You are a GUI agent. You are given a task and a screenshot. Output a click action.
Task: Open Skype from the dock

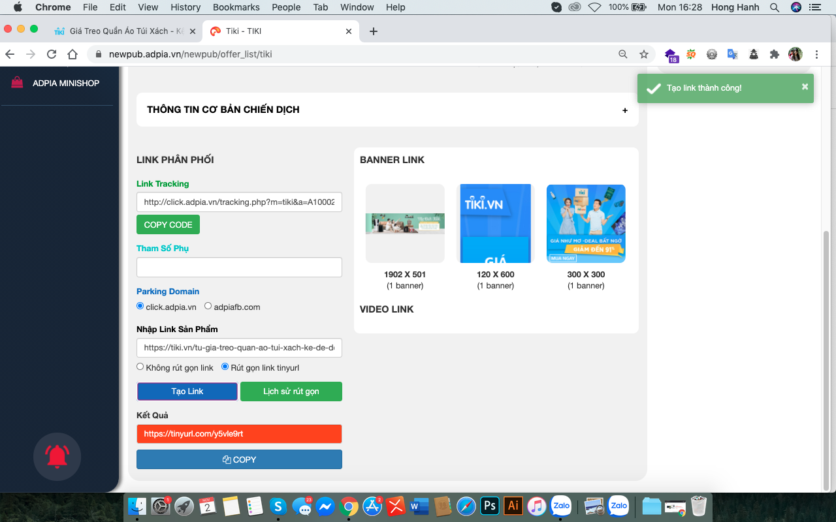pyautogui.click(x=278, y=506)
